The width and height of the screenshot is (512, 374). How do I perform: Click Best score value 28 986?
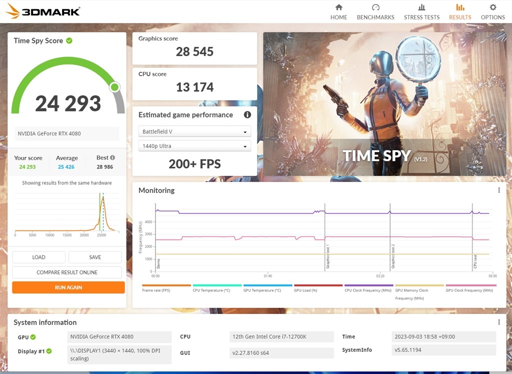click(105, 166)
